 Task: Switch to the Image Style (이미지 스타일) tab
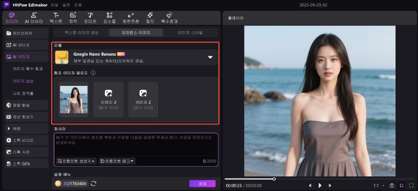(190, 33)
